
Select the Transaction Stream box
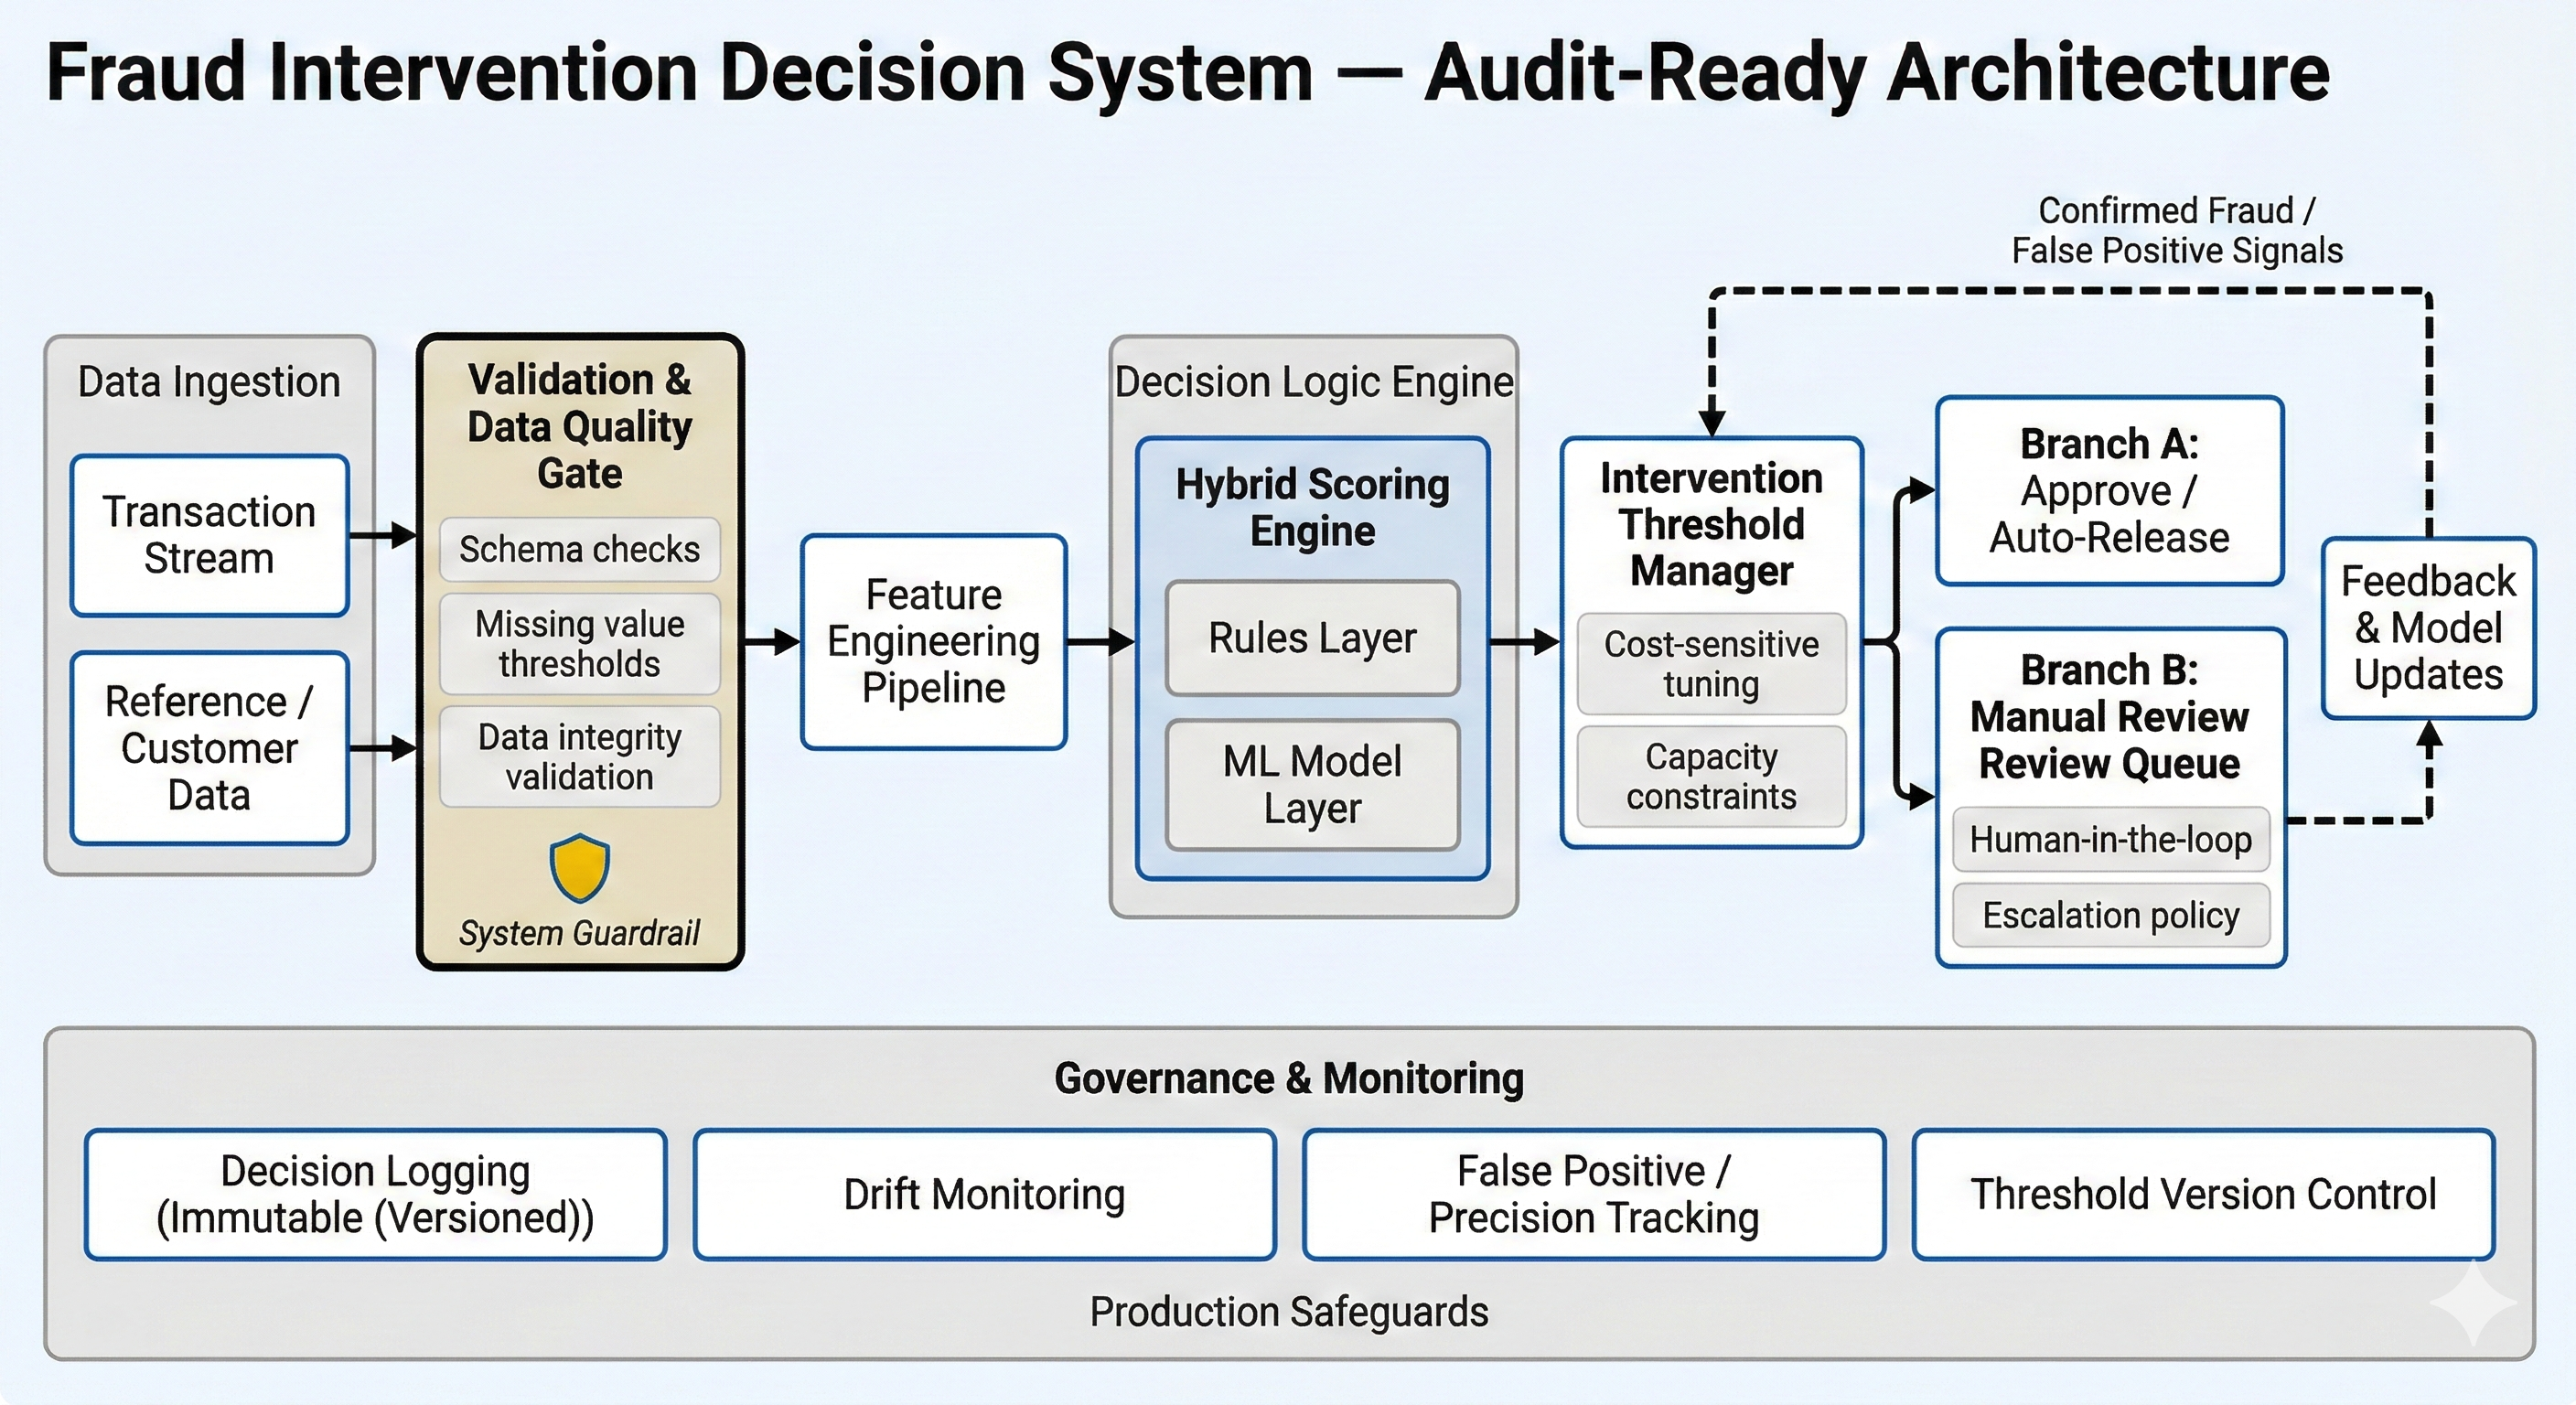pos(209,535)
